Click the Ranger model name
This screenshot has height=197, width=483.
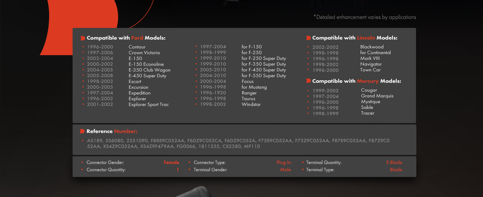click(249, 93)
